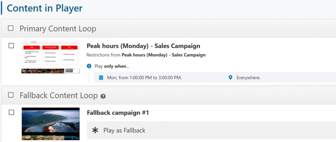Image resolution: width=336 pixels, height=142 pixels.
Task: Click the bold campaign name in Restrictions line
Action: pos(164,55)
